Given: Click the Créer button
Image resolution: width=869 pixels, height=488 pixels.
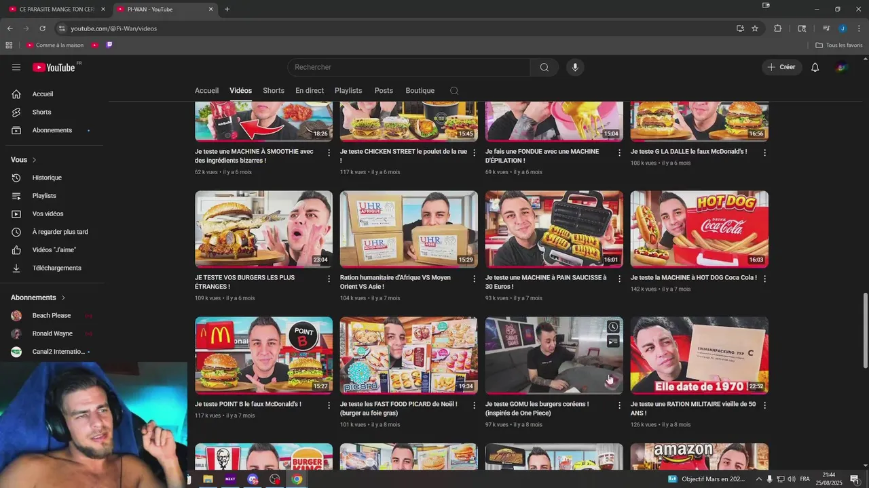Looking at the screenshot, I should coord(781,67).
